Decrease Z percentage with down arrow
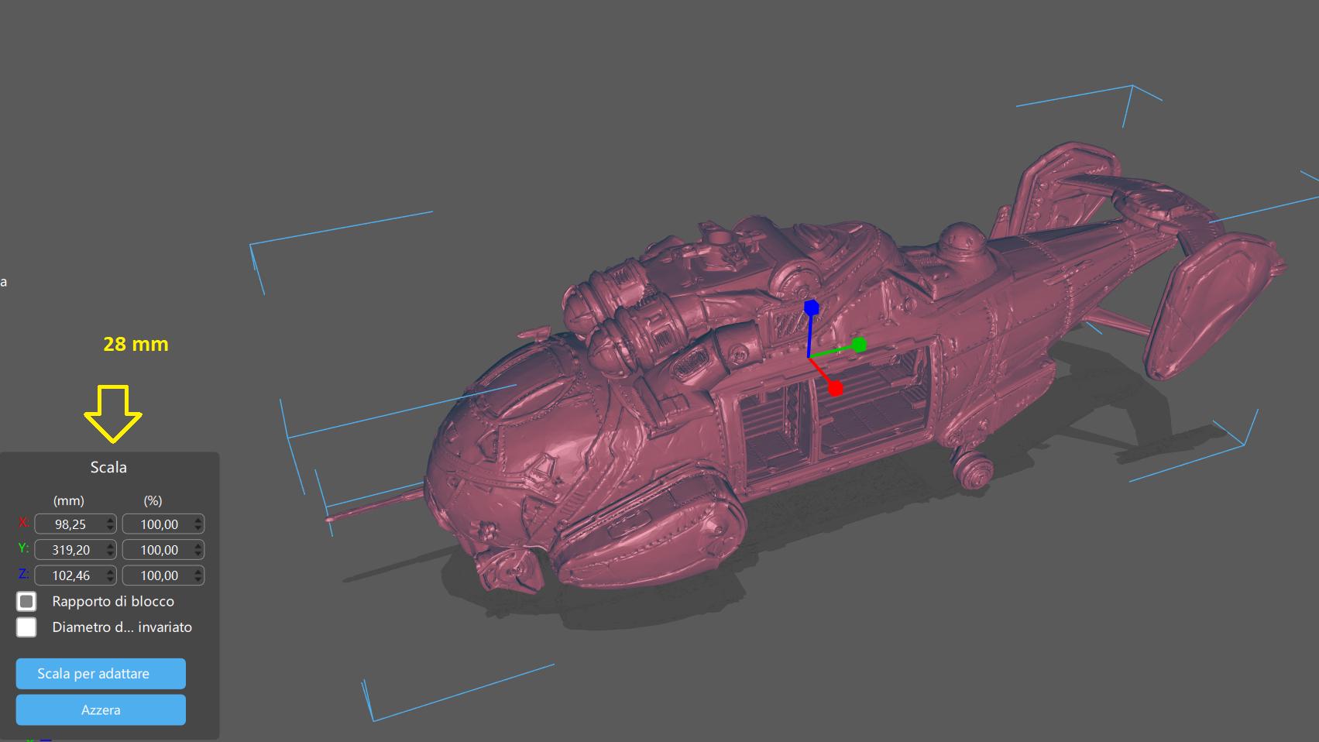The height and width of the screenshot is (742, 1319). coord(199,580)
